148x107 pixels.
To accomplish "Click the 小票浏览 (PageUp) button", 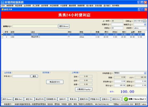I will (84, 89).
